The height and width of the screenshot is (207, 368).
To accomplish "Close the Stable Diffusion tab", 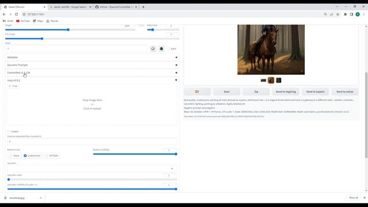I will tap(44, 7).
